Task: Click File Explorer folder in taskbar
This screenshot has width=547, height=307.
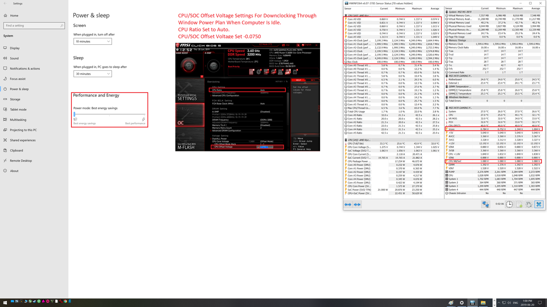Action: [x=483, y=303]
